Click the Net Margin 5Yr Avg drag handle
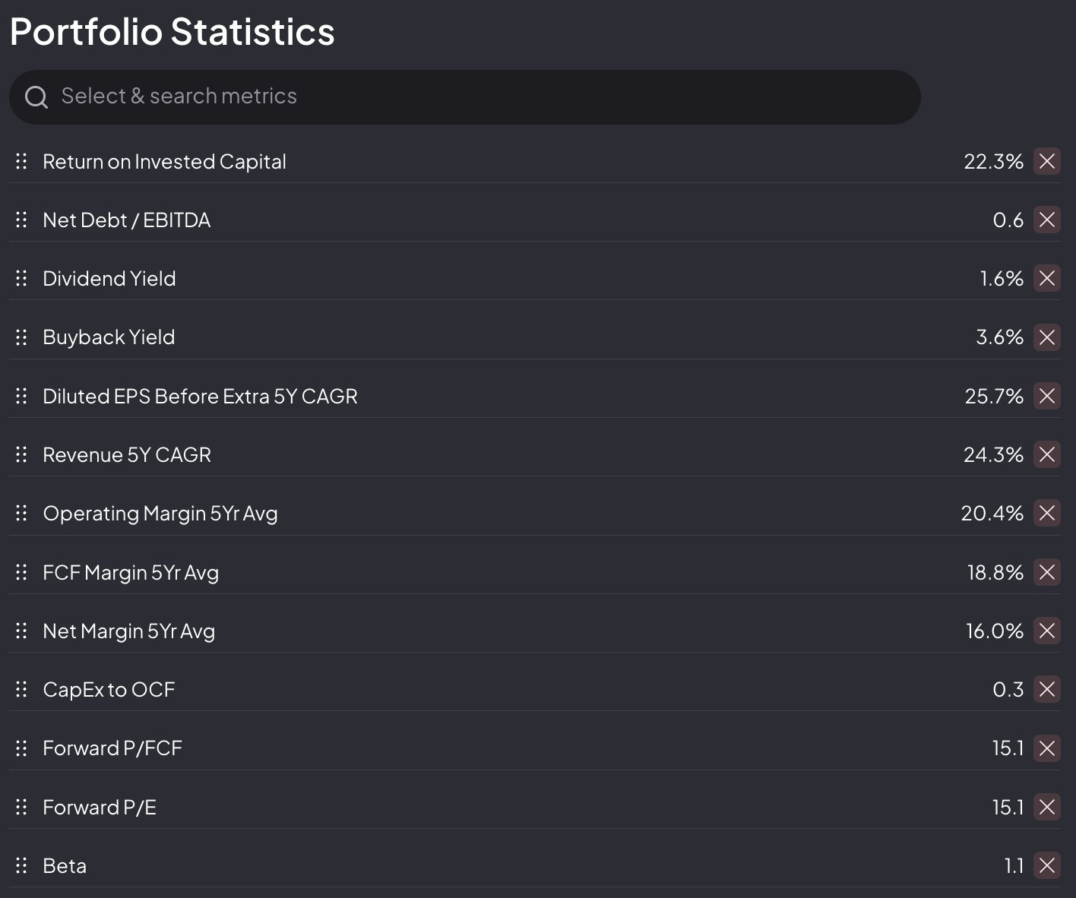Image resolution: width=1076 pixels, height=898 pixels. pos(21,631)
